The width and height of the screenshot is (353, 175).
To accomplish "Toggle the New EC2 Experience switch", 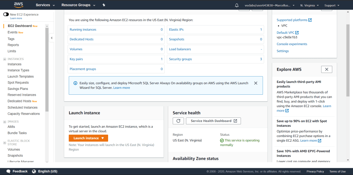I will tap(6, 14).
